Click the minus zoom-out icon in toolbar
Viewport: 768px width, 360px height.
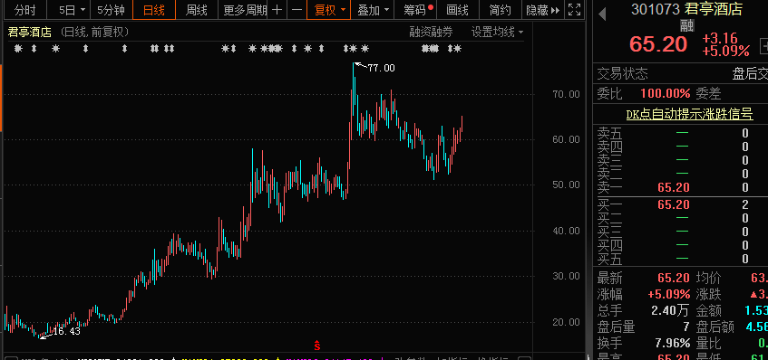pyautogui.click(x=297, y=10)
